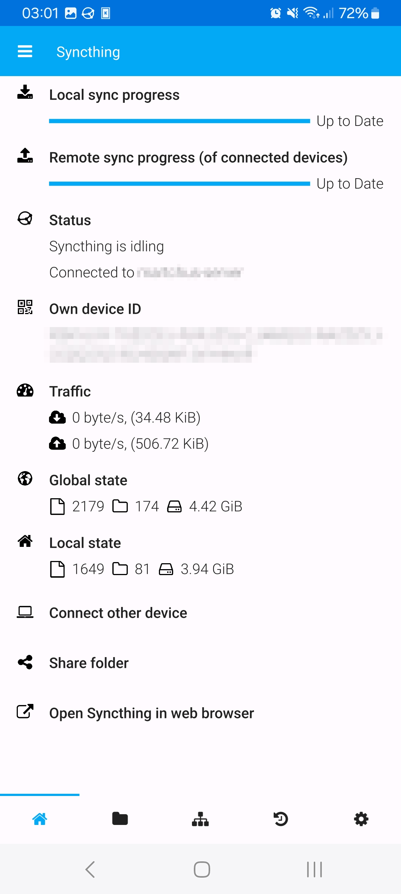Tap the traffic gauge icon
Screen dimensions: 401x894
coord(25,391)
